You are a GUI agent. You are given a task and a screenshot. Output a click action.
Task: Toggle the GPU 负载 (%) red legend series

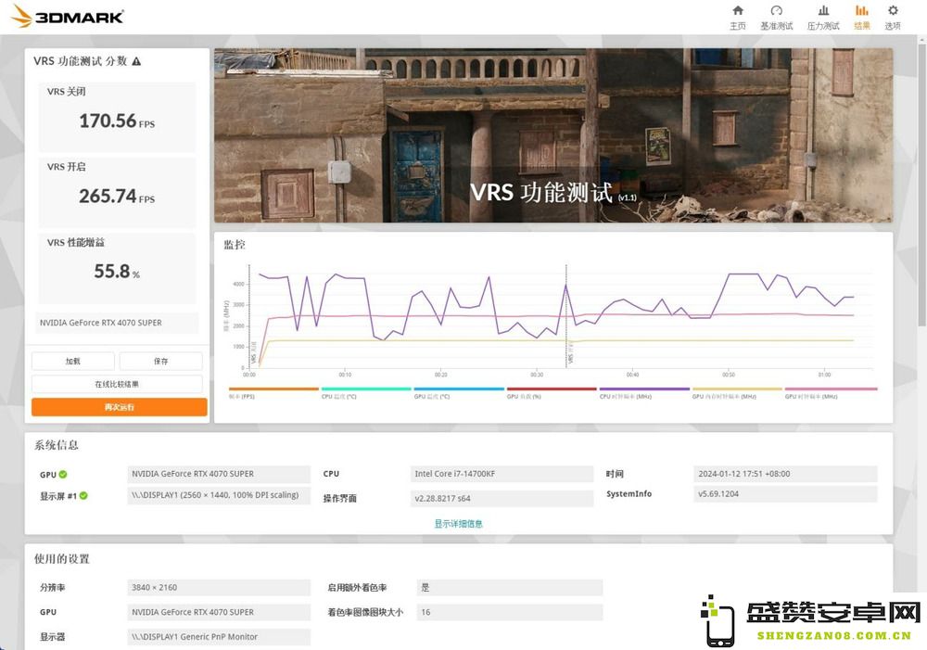[552, 393]
